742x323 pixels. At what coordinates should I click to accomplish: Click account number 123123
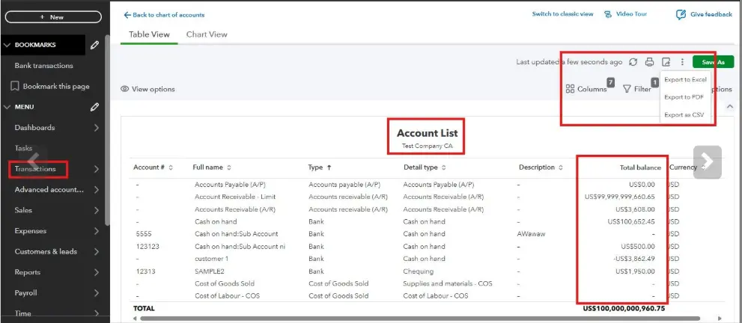coord(146,247)
